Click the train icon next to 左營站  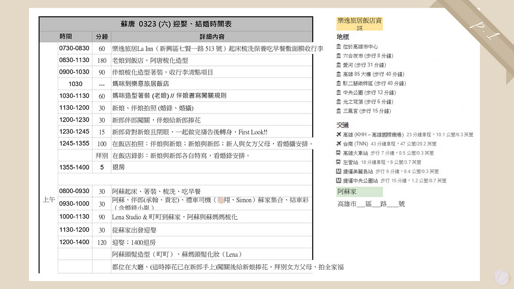(339, 162)
